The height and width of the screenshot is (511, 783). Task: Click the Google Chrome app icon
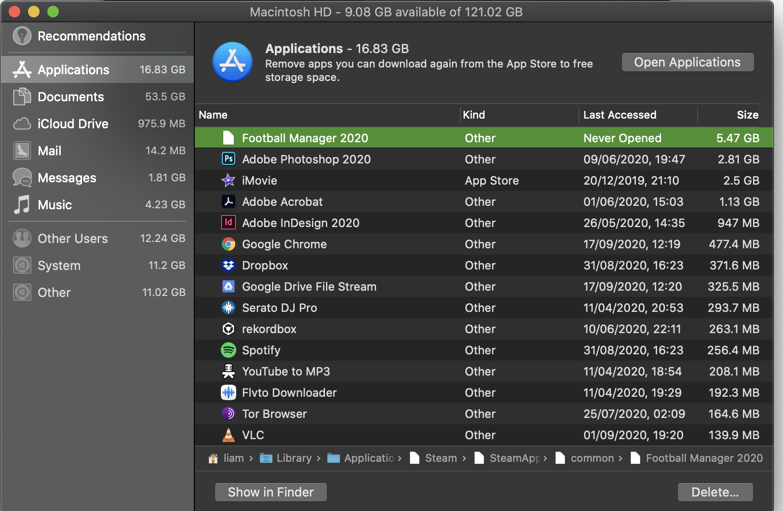coord(228,244)
